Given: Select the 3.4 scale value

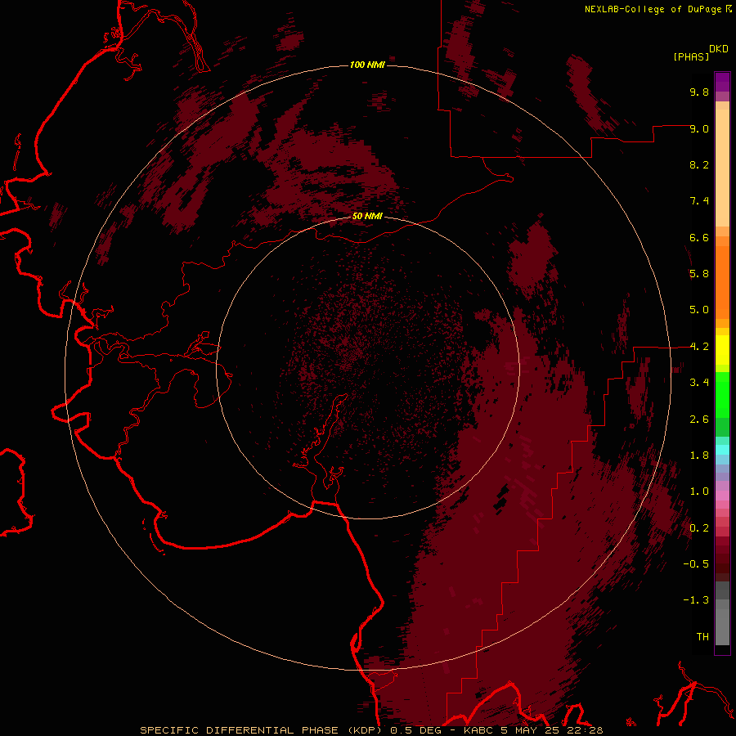Looking at the screenshot, I should (699, 383).
